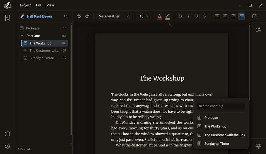The width and height of the screenshot is (266, 154).
Task: Open the library shelf sidebar icon
Action: (7, 18)
